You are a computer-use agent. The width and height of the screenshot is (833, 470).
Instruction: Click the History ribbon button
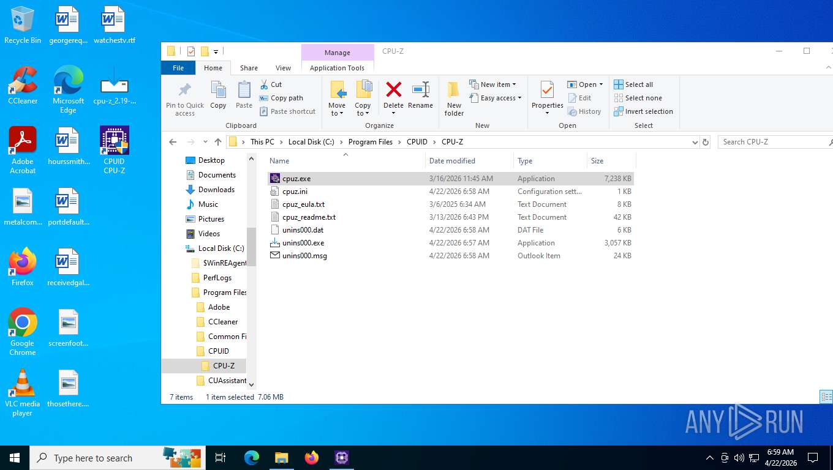tap(584, 111)
